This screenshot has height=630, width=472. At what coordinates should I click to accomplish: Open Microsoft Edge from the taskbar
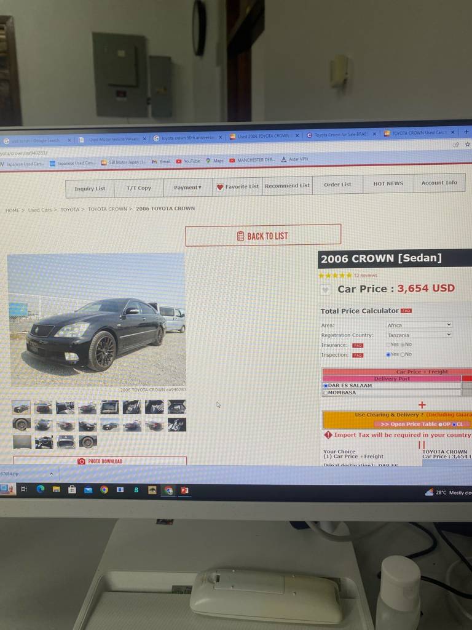click(41, 489)
